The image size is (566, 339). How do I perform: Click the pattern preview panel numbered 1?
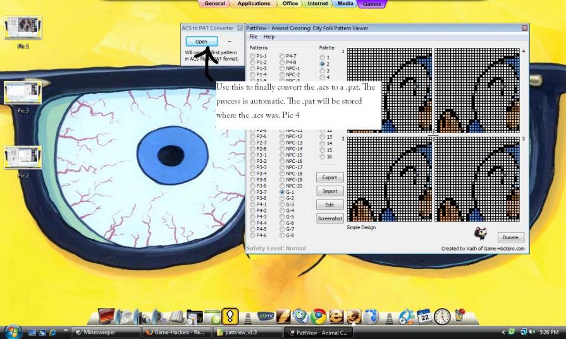coord(389,90)
